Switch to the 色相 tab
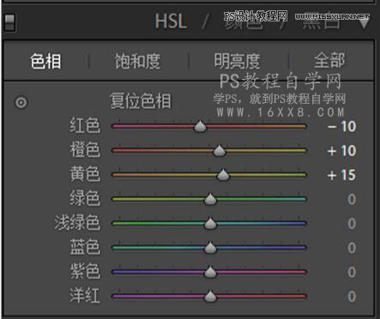 [x=45, y=61]
